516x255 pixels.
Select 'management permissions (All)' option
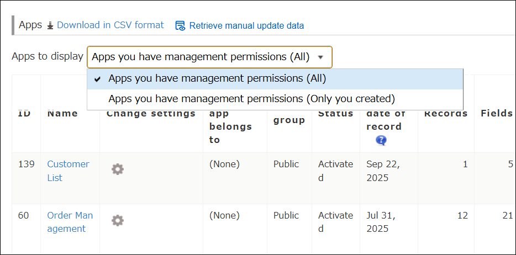point(217,78)
